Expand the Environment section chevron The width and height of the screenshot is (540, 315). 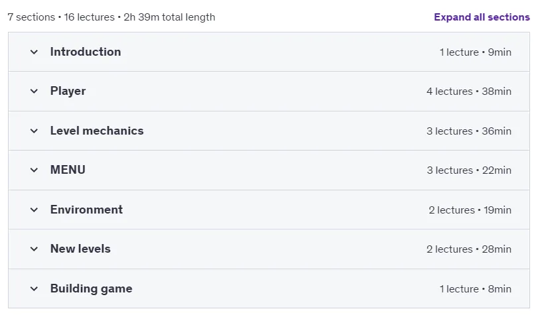point(34,210)
